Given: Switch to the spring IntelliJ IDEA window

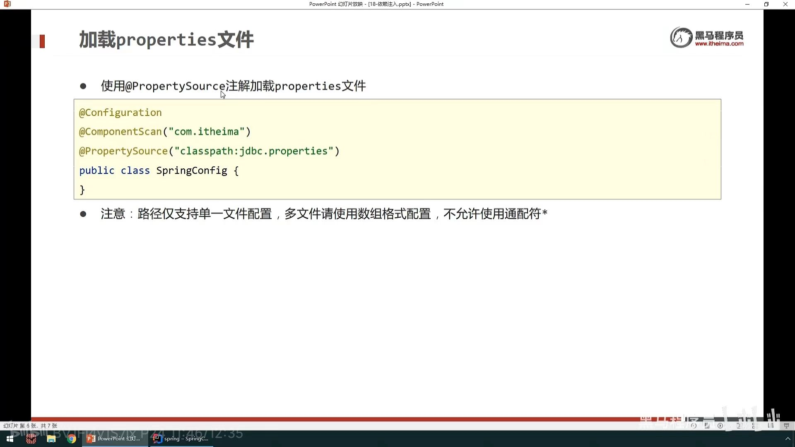Looking at the screenshot, I should click(x=181, y=439).
